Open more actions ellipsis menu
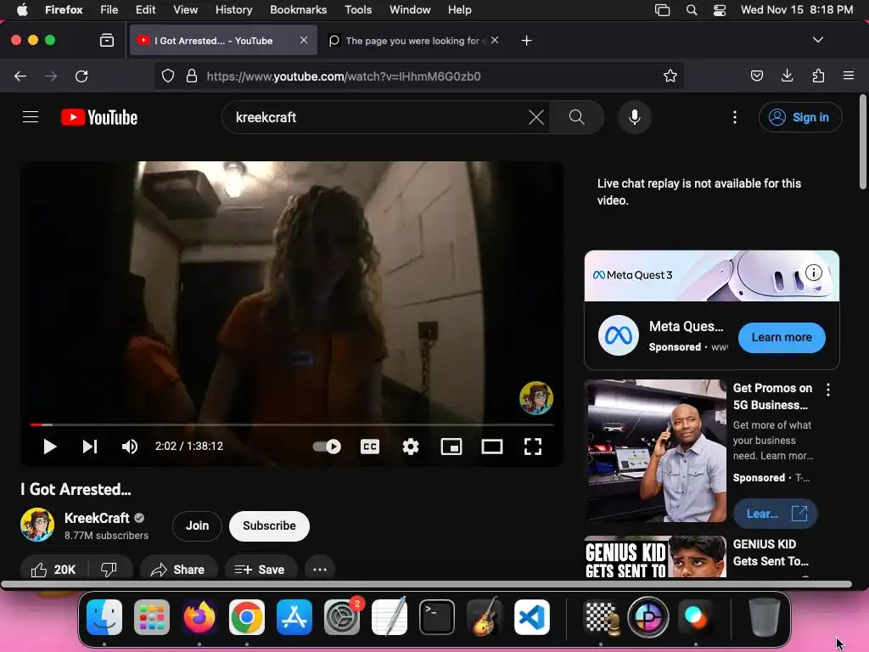Image resolution: width=869 pixels, height=652 pixels. coord(320,570)
